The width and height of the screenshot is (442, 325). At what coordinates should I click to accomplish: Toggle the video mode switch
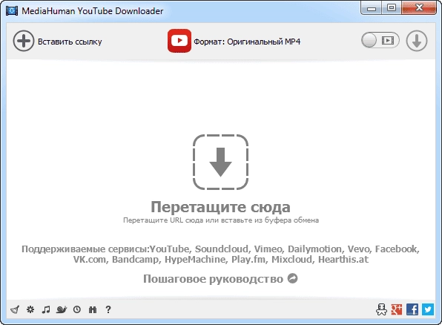(x=380, y=40)
